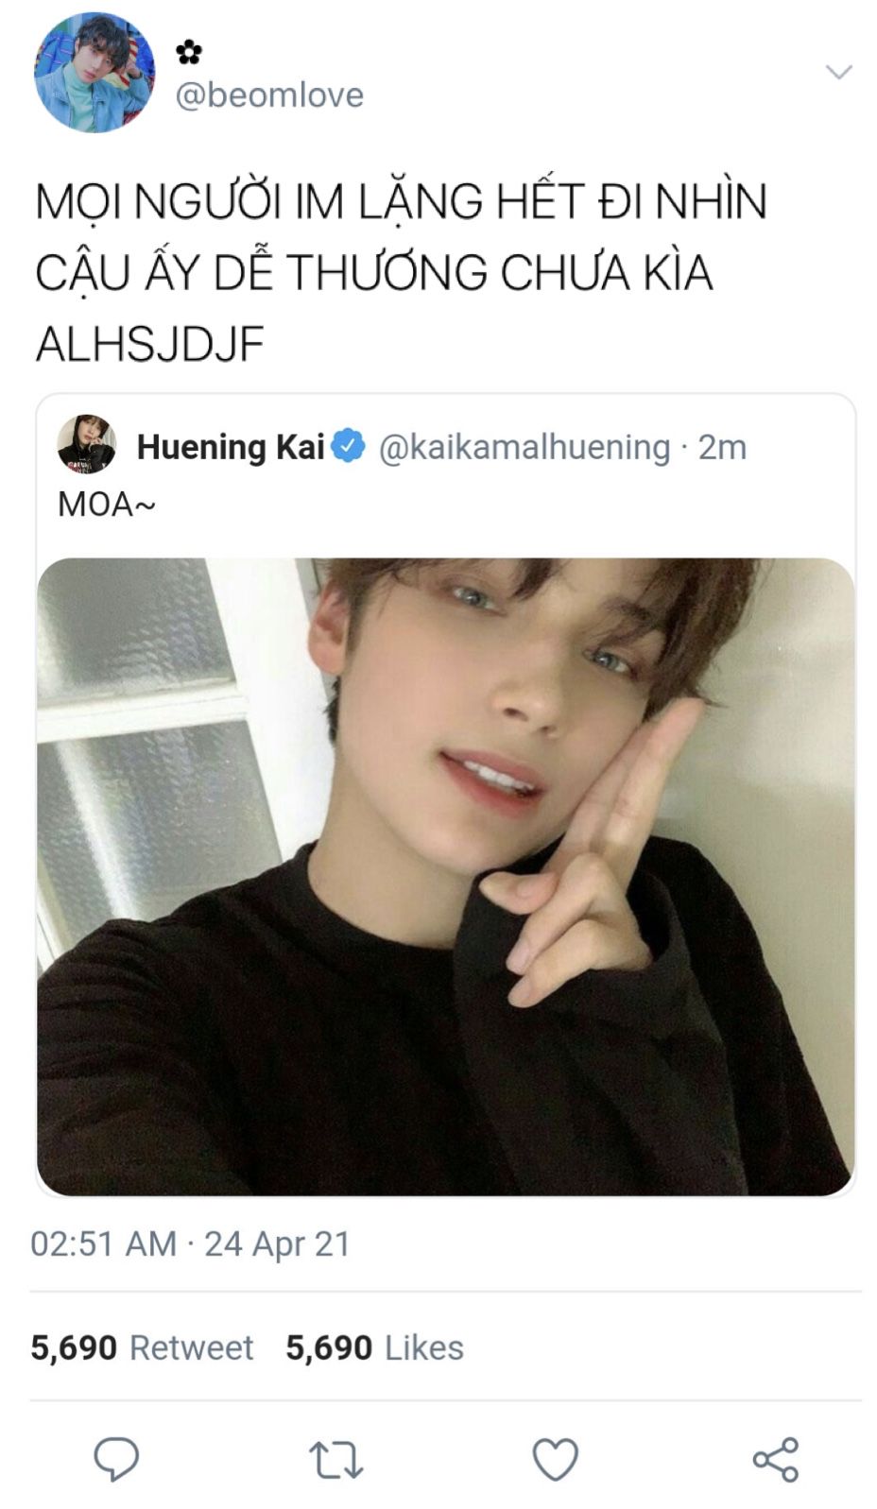Select the Vietnamese tweet text body
This screenshot has height=1509, width=877.
(402, 272)
